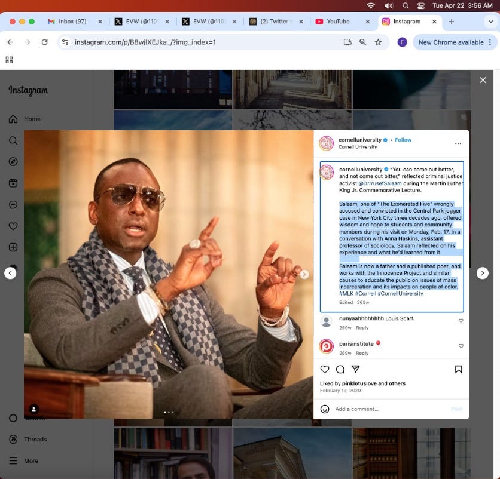The height and width of the screenshot is (479, 500).
Task: Show the next photo in the carousel
Action: pyautogui.click(x=304, y=274)
